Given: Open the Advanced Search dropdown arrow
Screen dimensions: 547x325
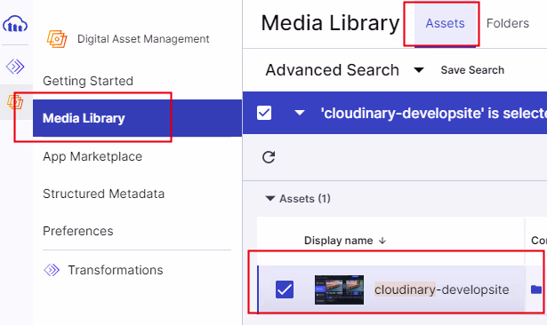Looking at the screenshot, I should click(419, 70).
